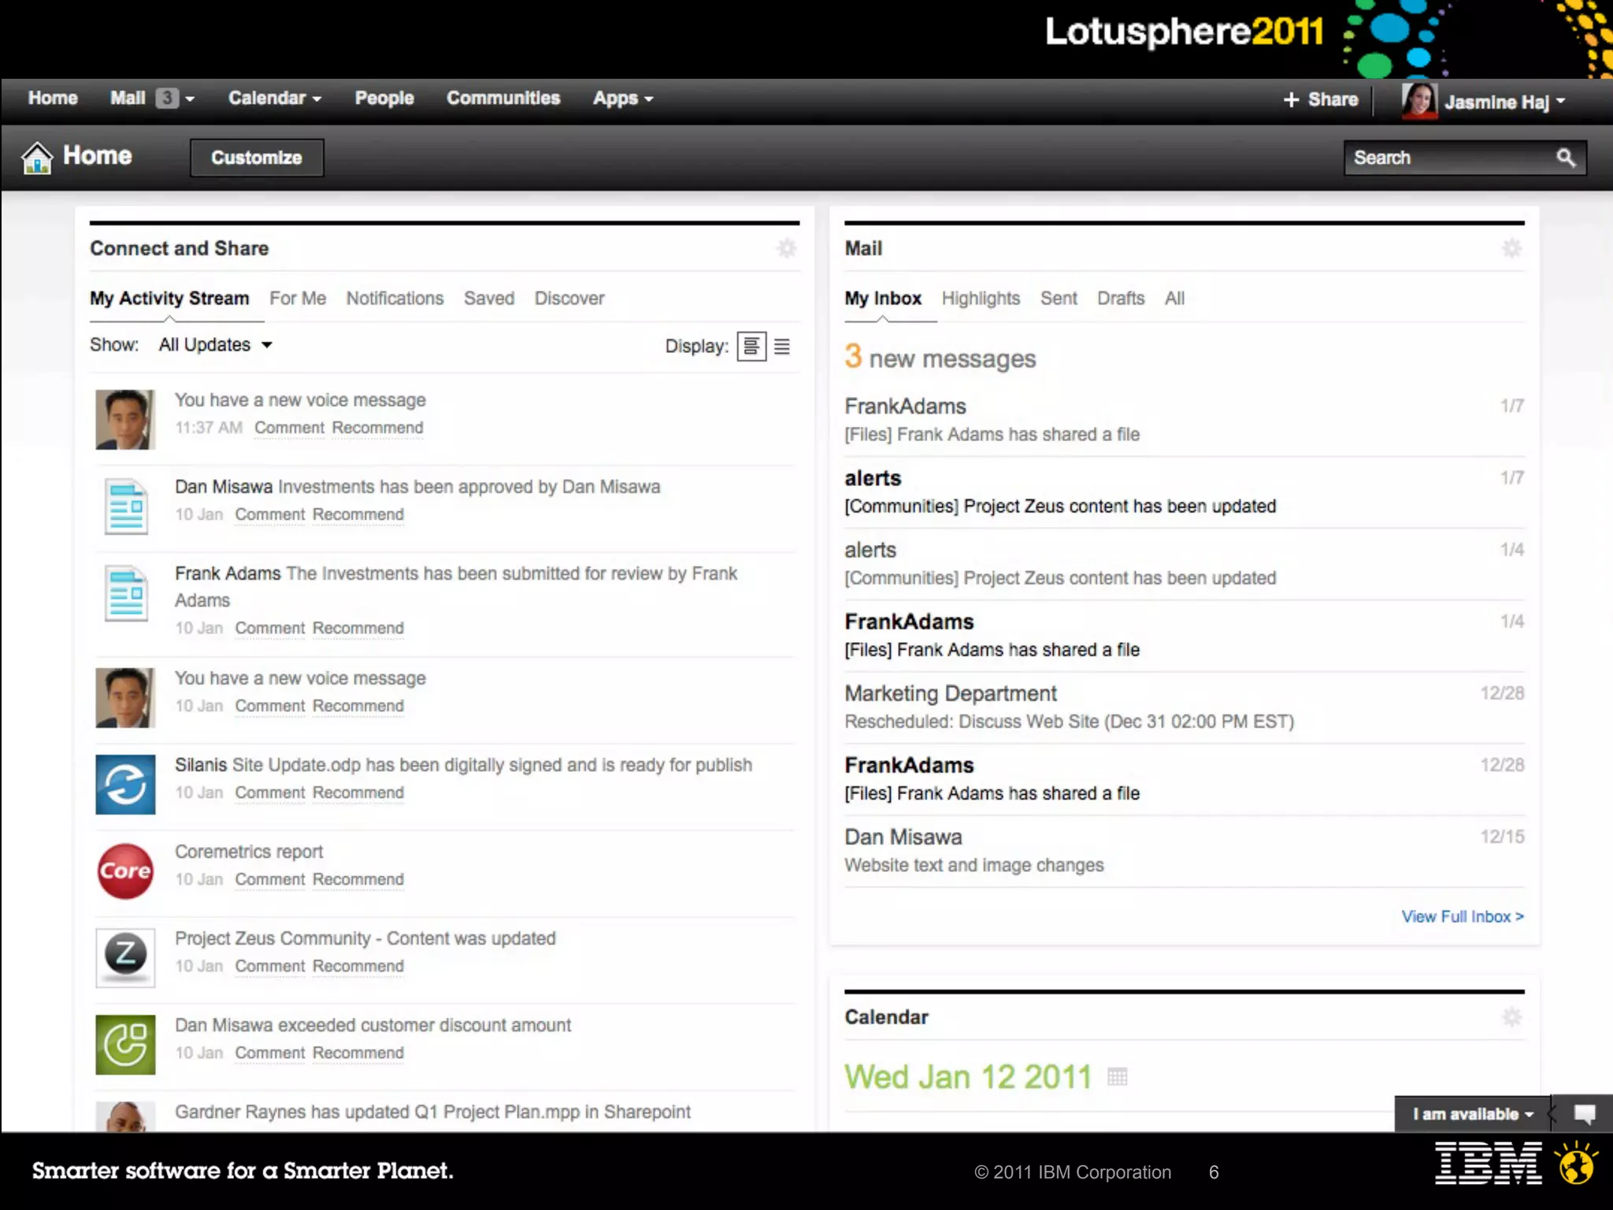Viewport: 1613px width, 1210px height.
Task: Open the I am available status menu
Action: coord(1472,1114)
